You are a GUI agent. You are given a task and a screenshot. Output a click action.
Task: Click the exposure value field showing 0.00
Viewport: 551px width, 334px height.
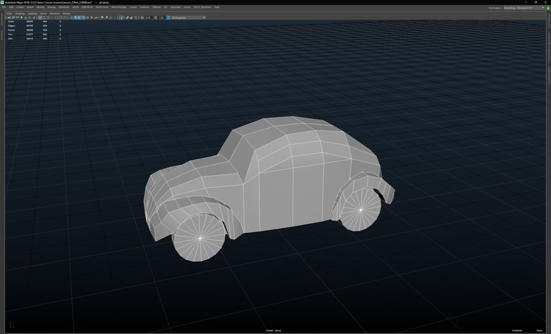click(148, 18)
